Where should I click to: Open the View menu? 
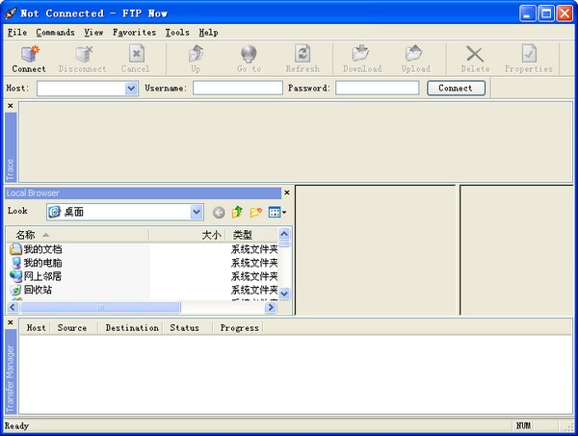click(93, 33)
